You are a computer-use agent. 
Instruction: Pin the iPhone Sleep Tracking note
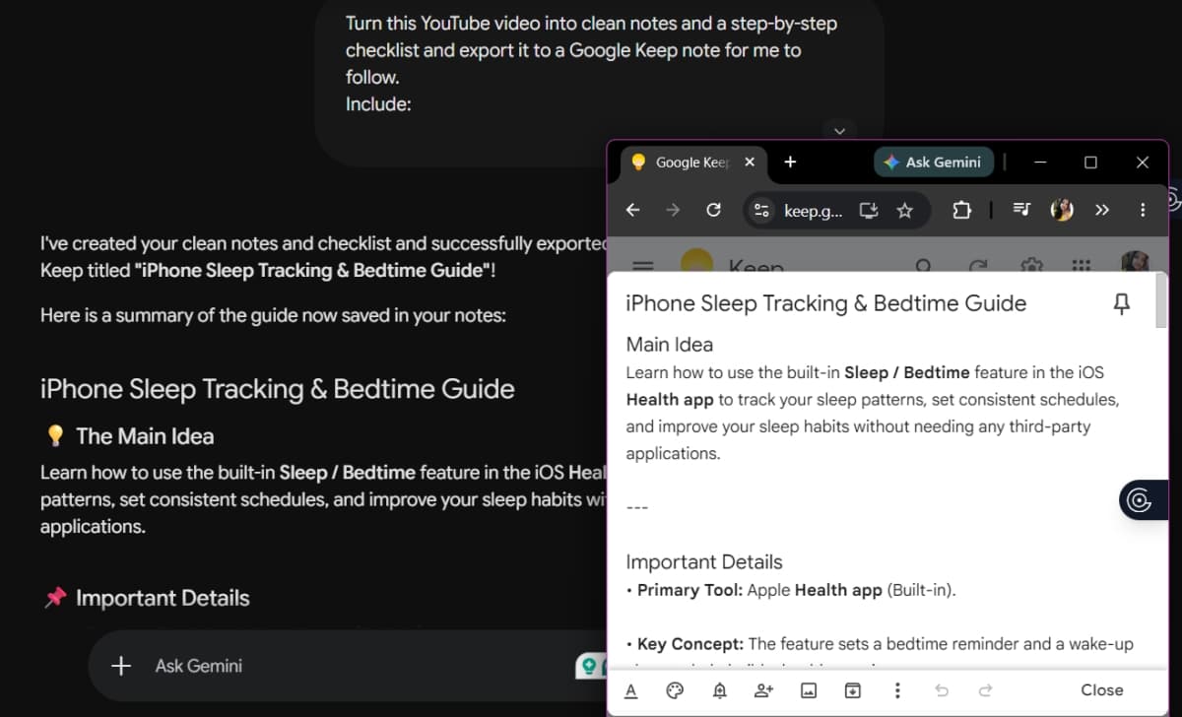(1121, 304)
